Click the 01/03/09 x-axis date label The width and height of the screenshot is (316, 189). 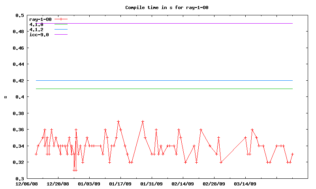click(x=89, y=184)
